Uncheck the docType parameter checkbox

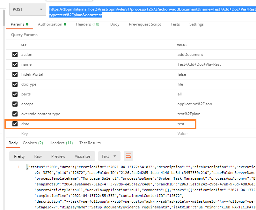point(15,84)
